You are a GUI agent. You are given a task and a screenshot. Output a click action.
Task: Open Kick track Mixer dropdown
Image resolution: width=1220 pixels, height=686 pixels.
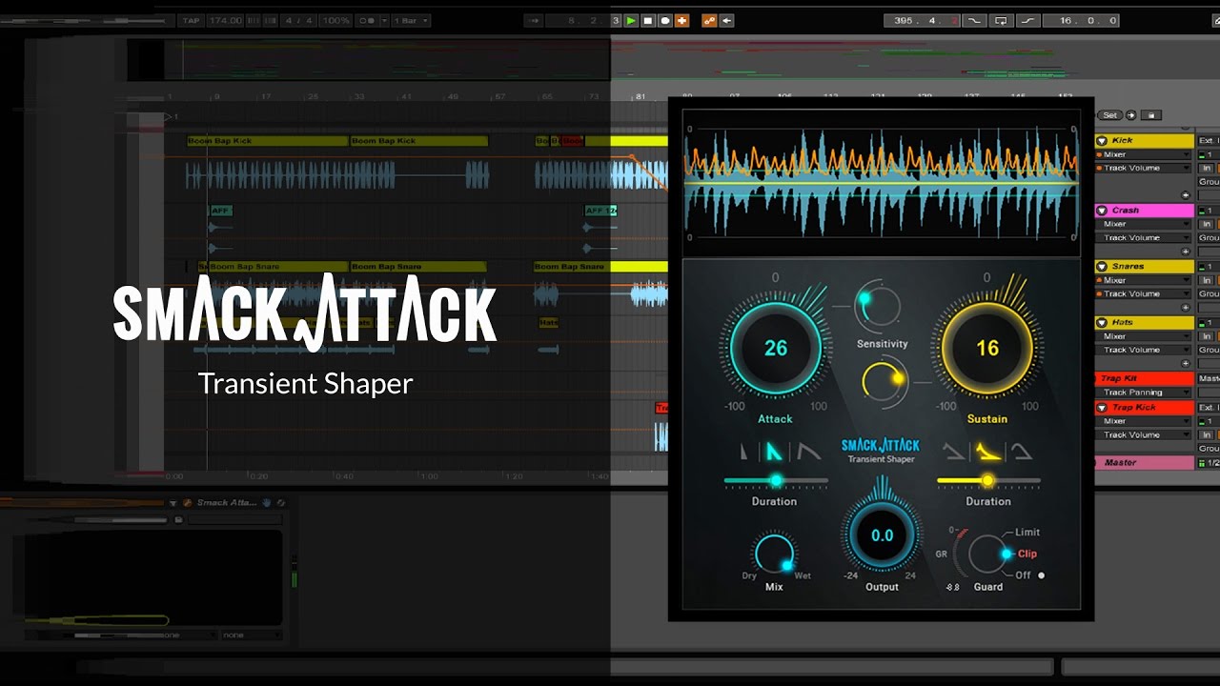(1145, 154)
